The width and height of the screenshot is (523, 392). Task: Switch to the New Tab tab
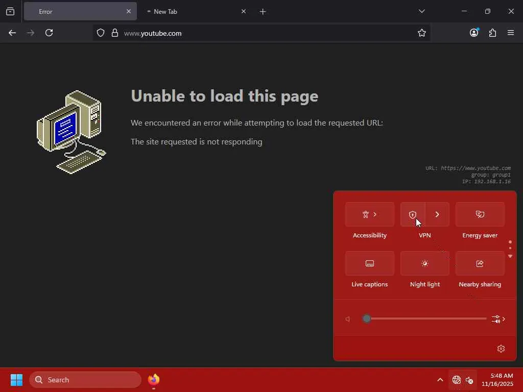196,11
